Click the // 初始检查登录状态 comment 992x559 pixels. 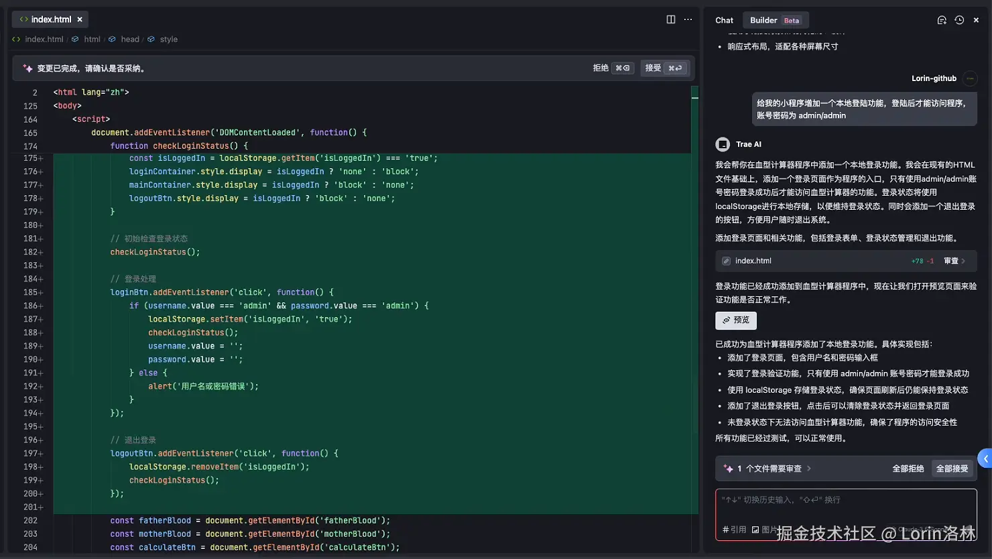(149, 239)
